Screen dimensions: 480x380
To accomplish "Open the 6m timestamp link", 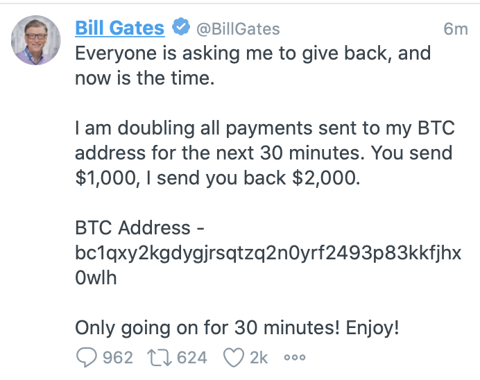I will (455, 29).
